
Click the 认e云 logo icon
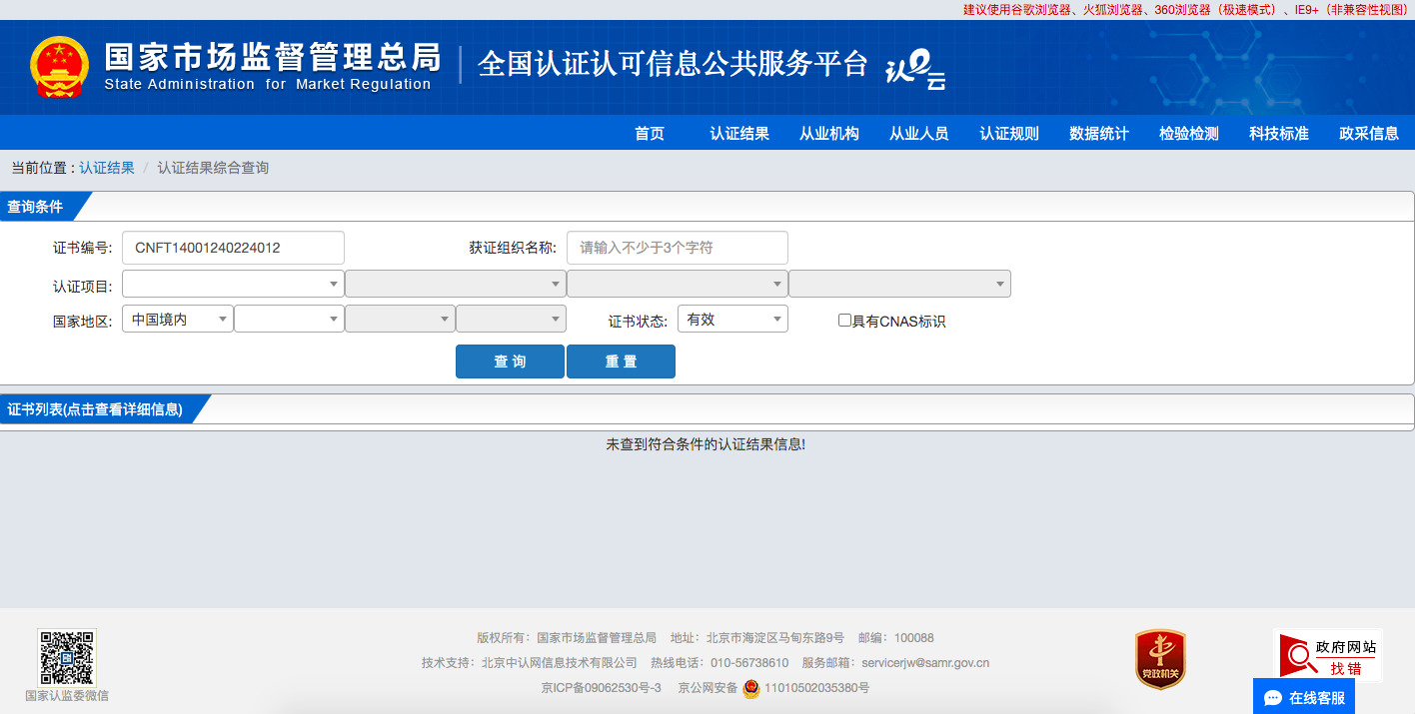tap(915, 70)
